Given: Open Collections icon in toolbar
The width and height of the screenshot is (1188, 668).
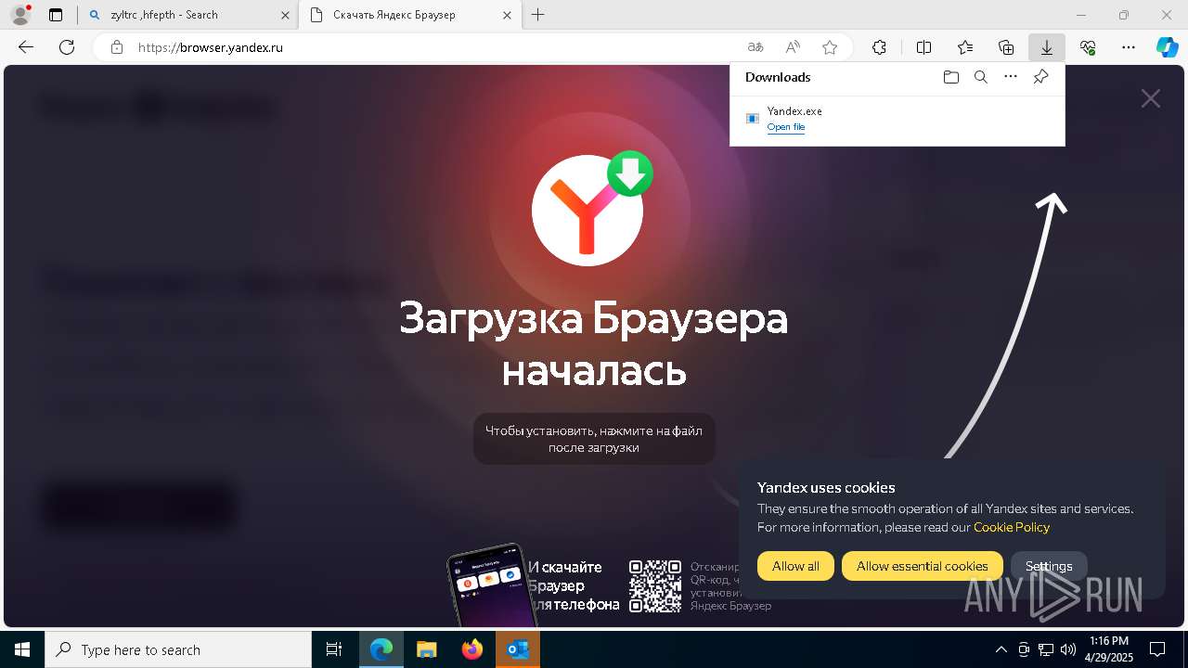Looking at the screenshot, I should coord(1006,47).
